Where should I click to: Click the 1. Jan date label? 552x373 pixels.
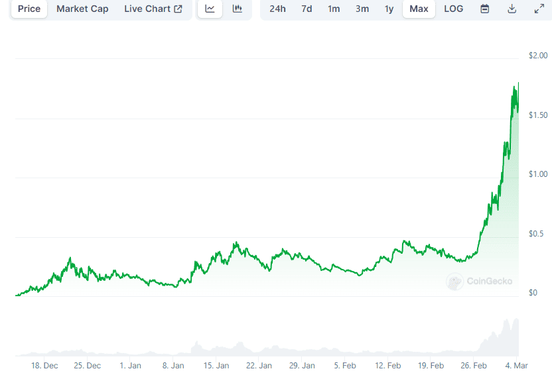130,366
